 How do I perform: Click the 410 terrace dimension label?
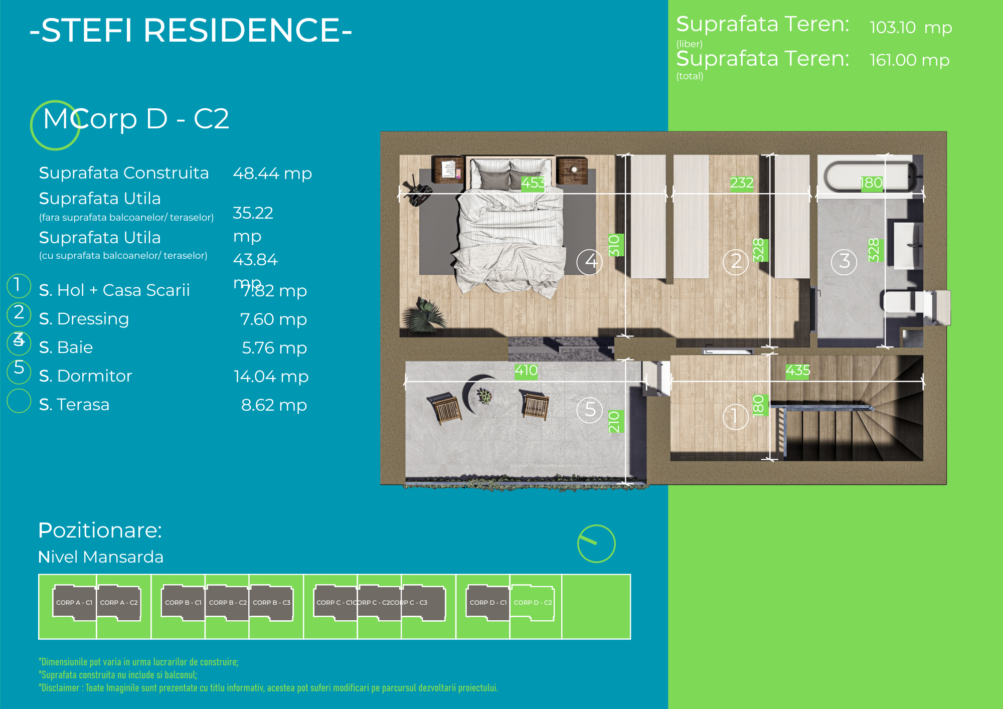coord(526,371)
